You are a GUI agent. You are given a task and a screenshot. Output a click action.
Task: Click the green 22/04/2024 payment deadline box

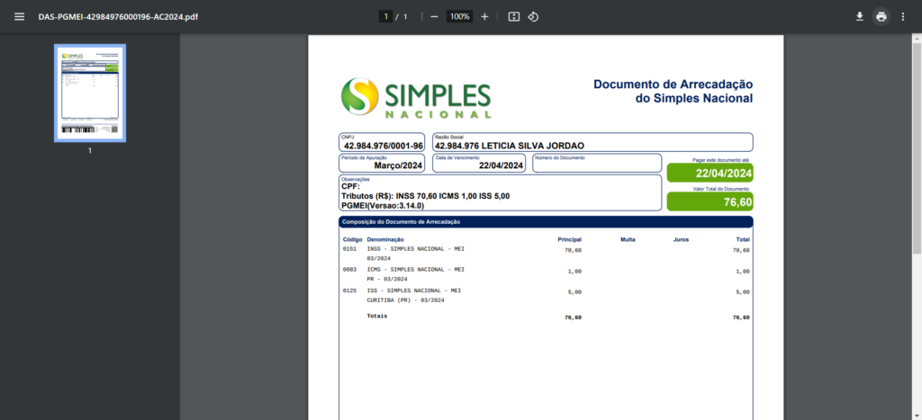(710, 174)
